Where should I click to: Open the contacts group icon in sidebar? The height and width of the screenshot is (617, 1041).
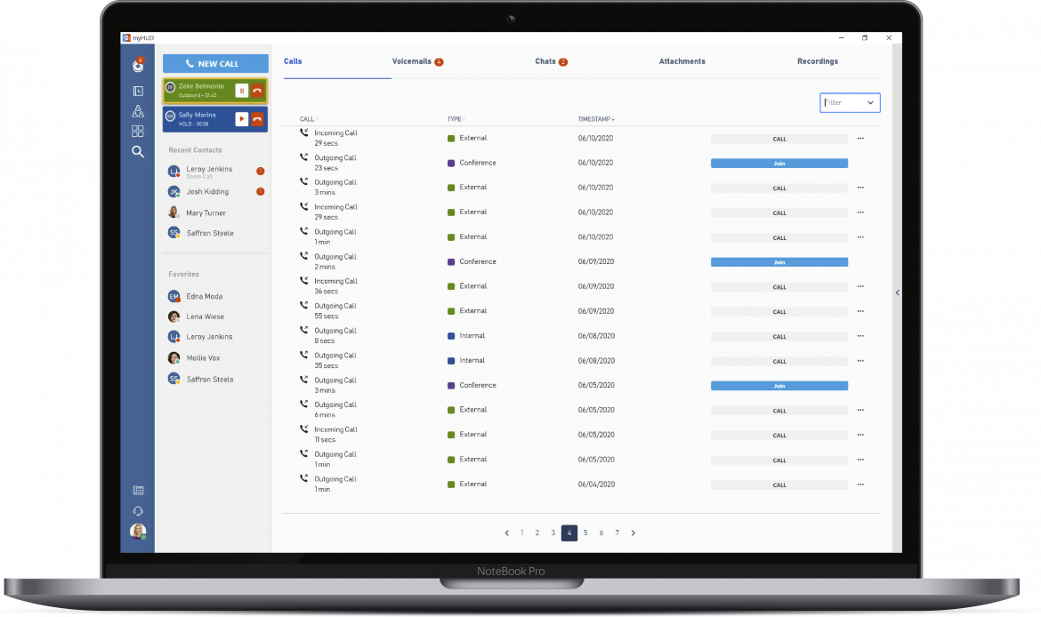click(x=138, y=111)
